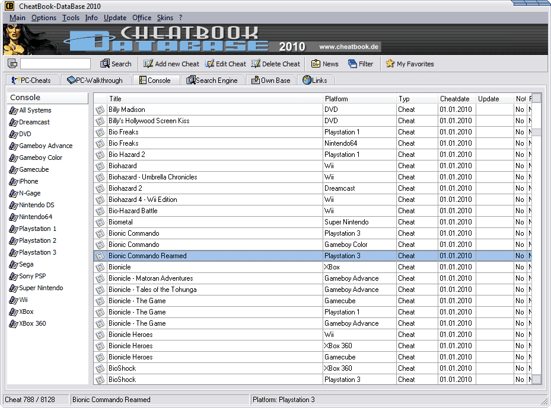Select DVD system in sidebar
This screenshot has height=408, width=551.
[20, 134]
